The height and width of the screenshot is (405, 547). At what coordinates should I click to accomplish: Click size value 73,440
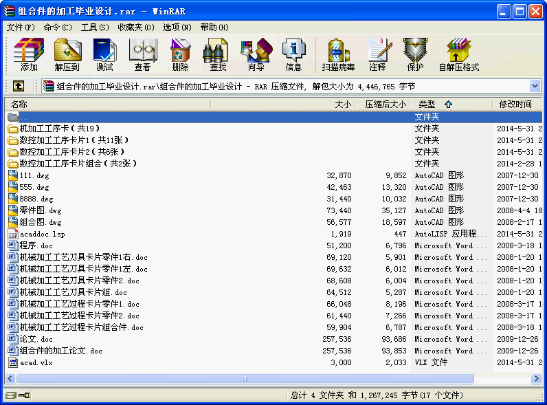coord(339,210)
